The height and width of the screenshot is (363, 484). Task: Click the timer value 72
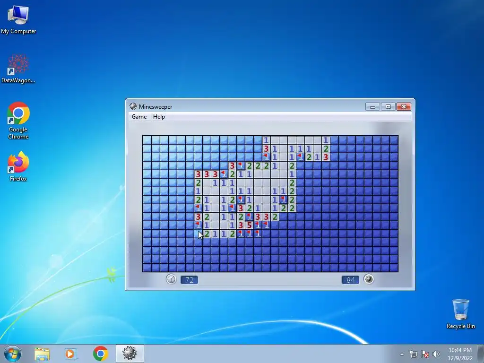(189, 280)
